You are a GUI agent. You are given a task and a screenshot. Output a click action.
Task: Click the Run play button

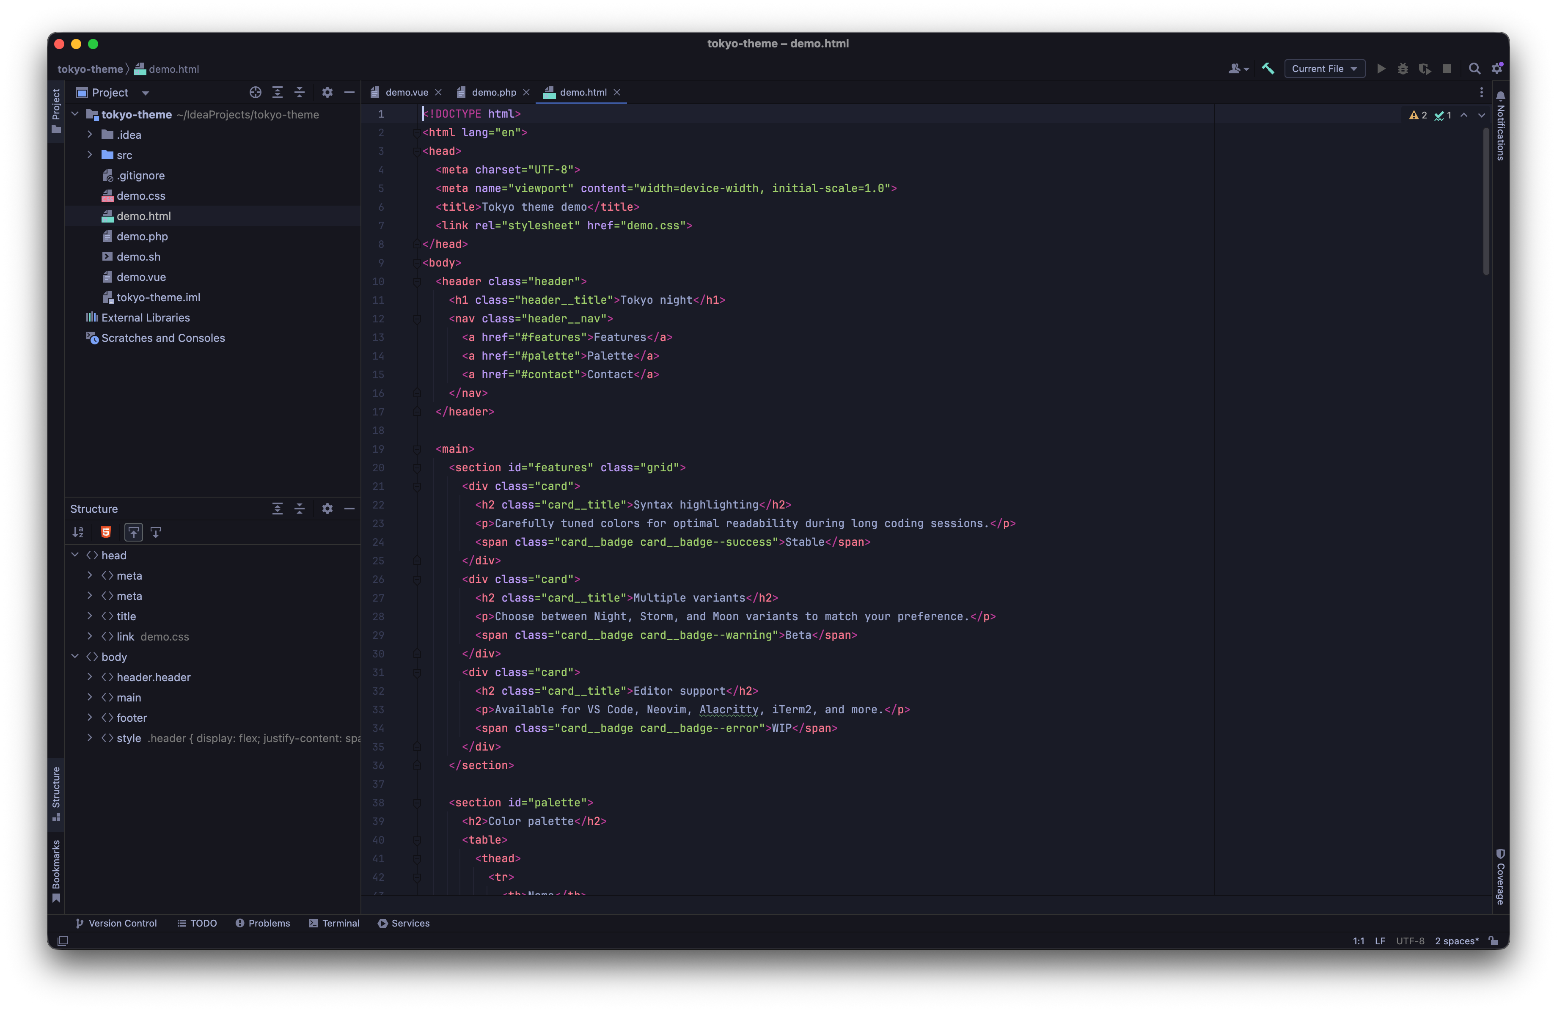click(x=1381, y=69)
